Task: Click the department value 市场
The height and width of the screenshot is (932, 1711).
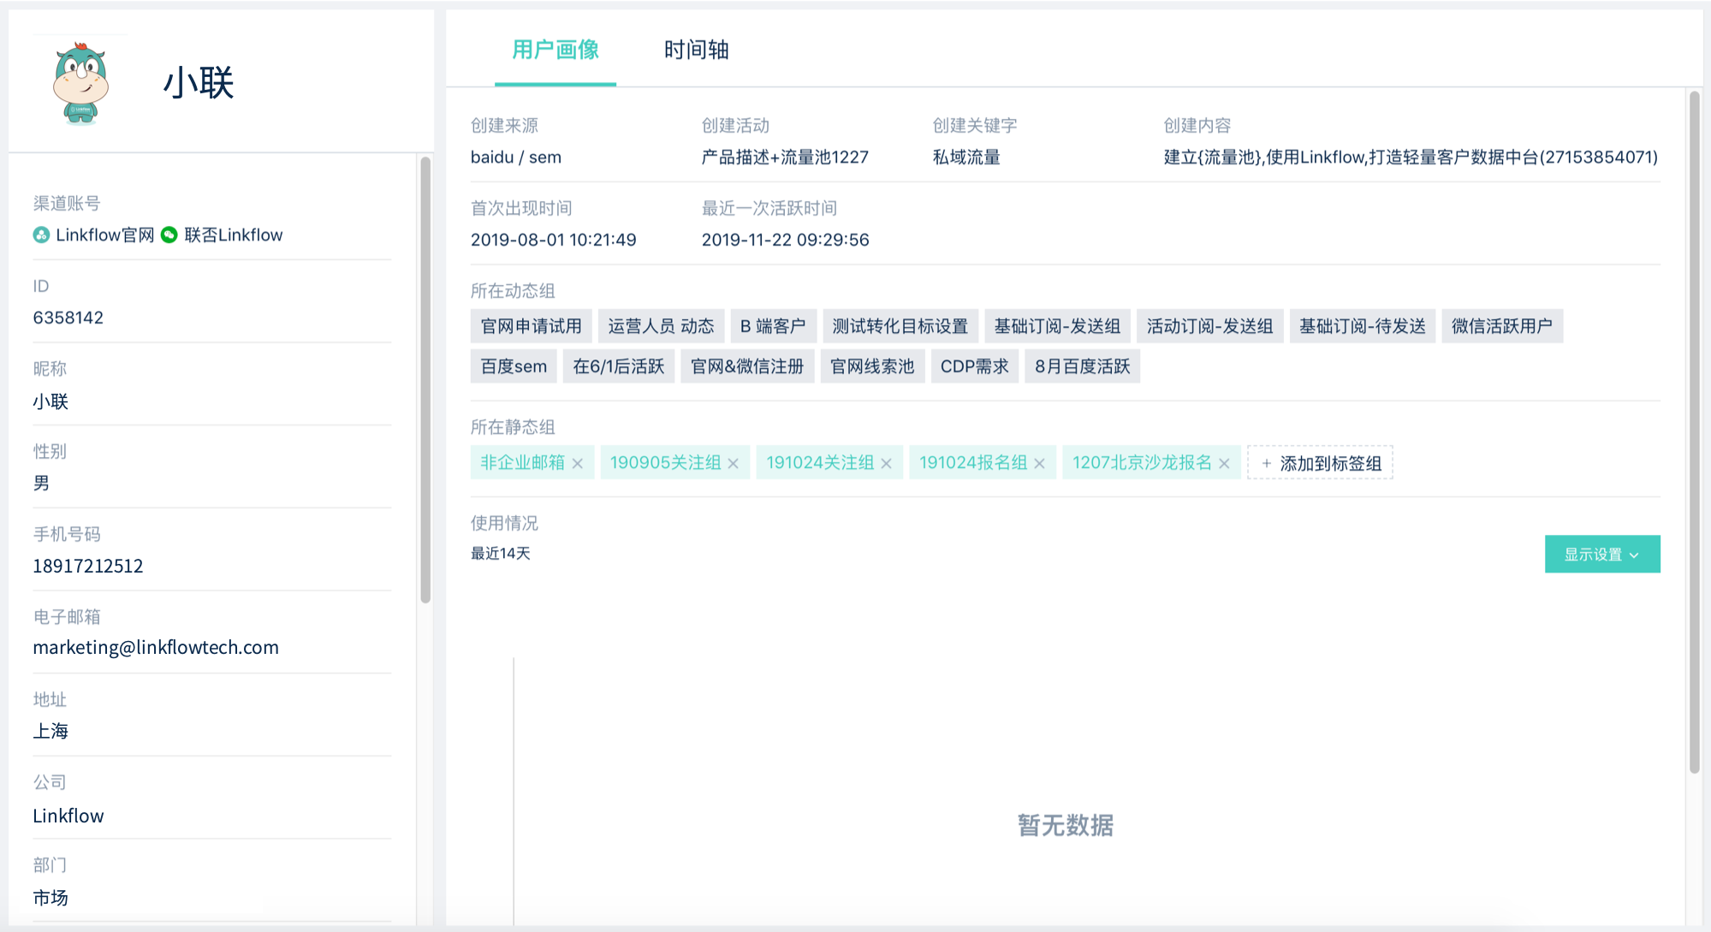Action: [50, 898]
